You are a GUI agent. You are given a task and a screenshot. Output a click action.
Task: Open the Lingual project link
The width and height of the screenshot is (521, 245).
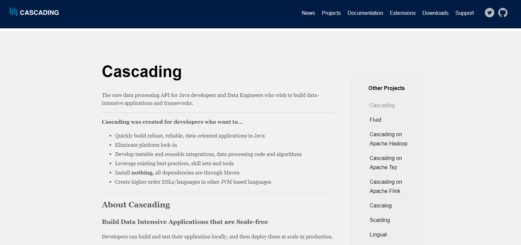(378, 234)
